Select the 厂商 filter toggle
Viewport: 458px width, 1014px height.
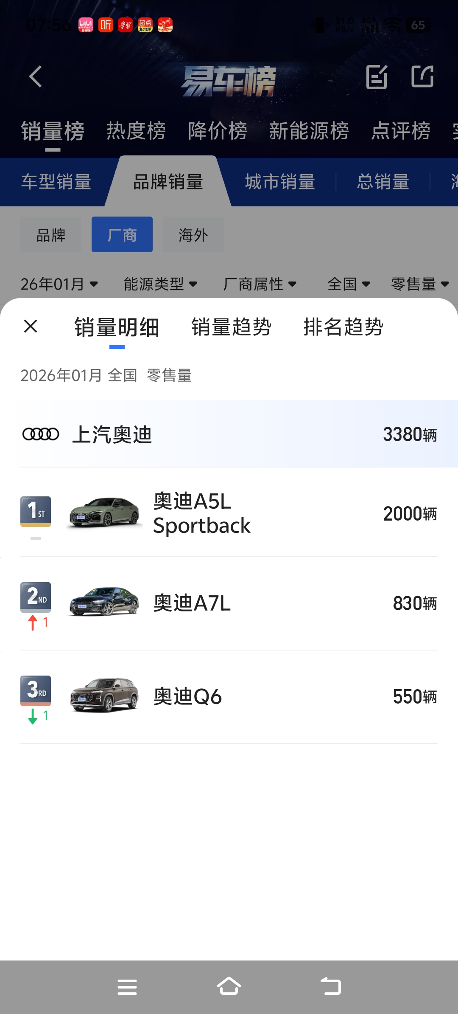tap(122, 234)
